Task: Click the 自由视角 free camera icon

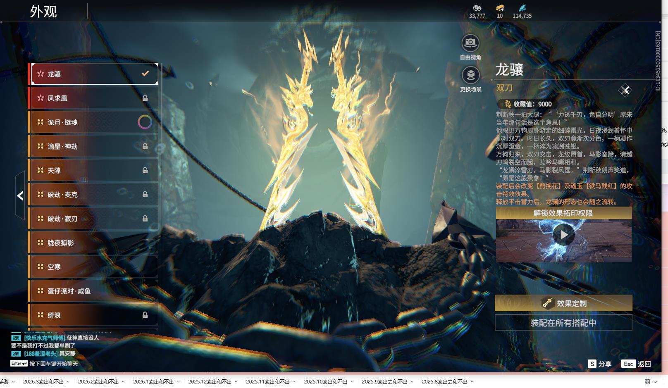Action: pyautogui.click(x=470, y=43)
